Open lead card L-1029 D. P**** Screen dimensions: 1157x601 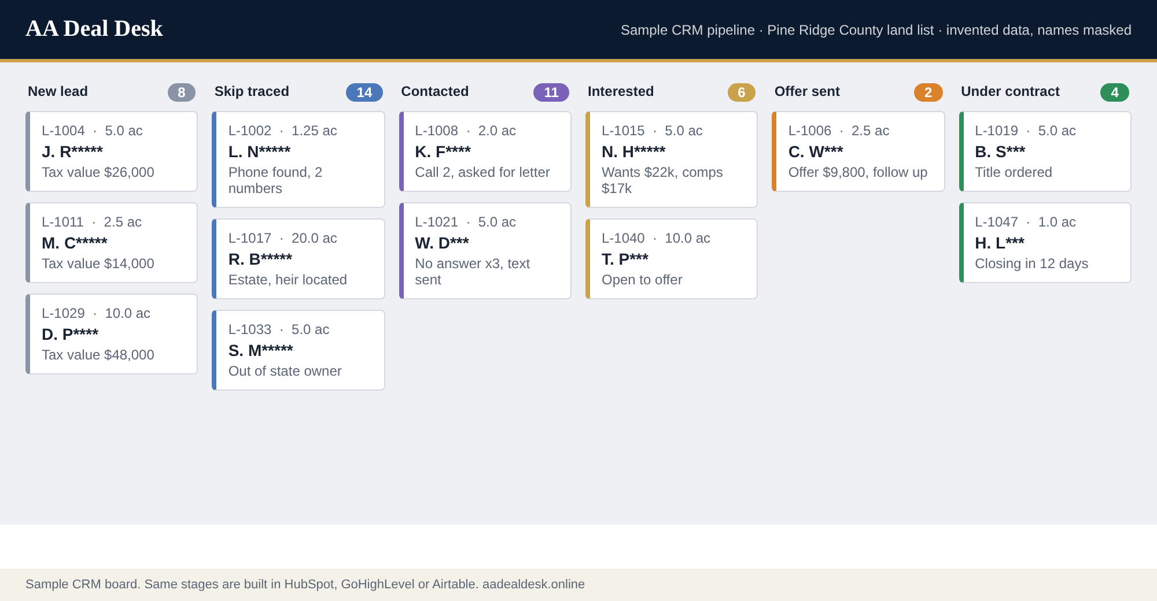tap(112, 334)
